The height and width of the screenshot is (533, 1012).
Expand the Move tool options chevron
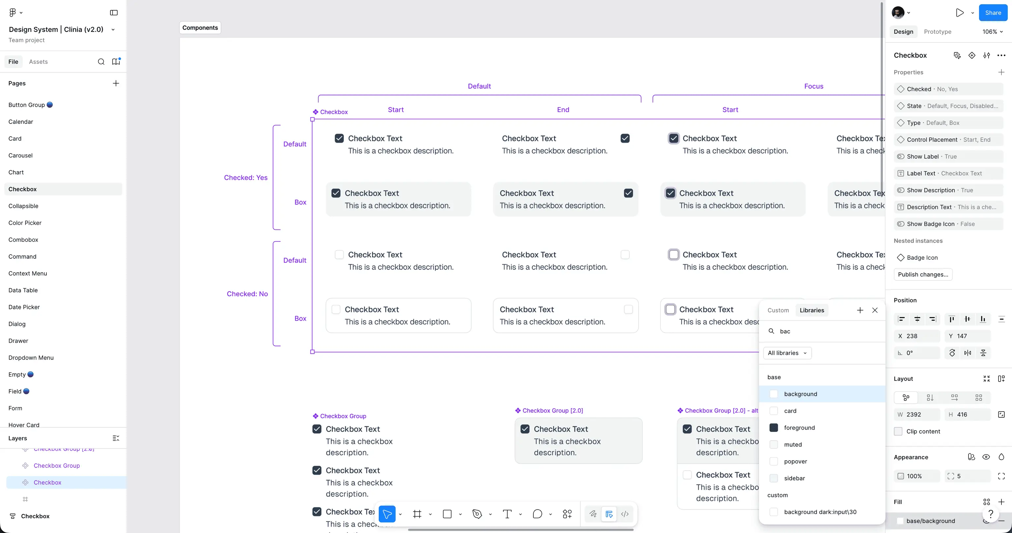point(400,514)
